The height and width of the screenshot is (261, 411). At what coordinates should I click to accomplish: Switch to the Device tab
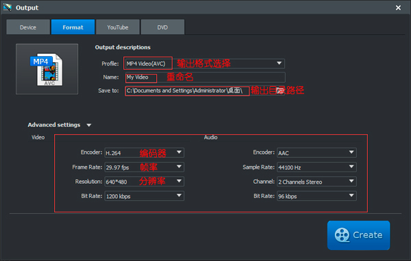pos(28,27)
